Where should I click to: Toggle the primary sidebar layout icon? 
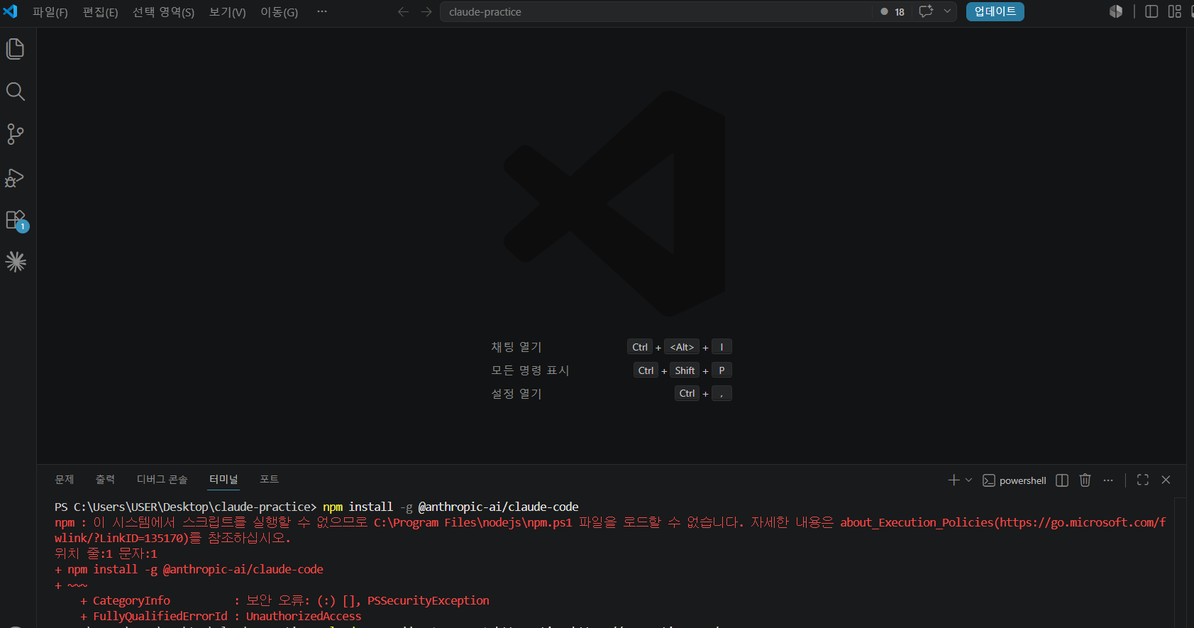[1151, 11]
